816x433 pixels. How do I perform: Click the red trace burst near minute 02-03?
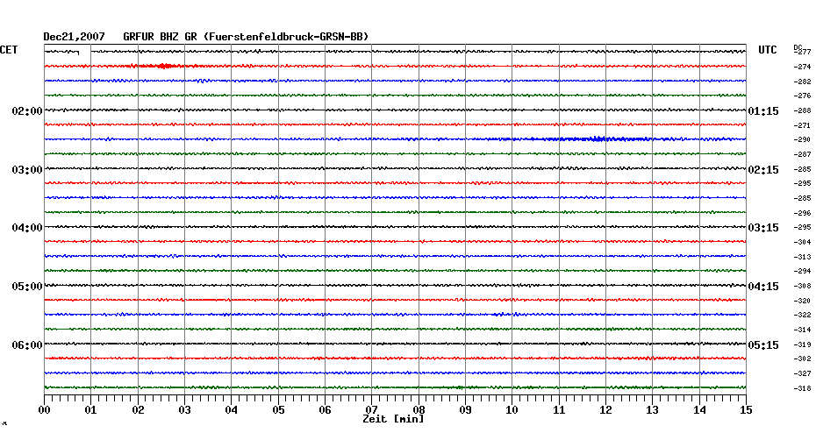click(x=161, y=66)
